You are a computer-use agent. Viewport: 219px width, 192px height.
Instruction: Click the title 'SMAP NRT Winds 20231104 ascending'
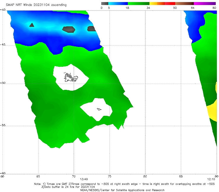tap(36, 5)
